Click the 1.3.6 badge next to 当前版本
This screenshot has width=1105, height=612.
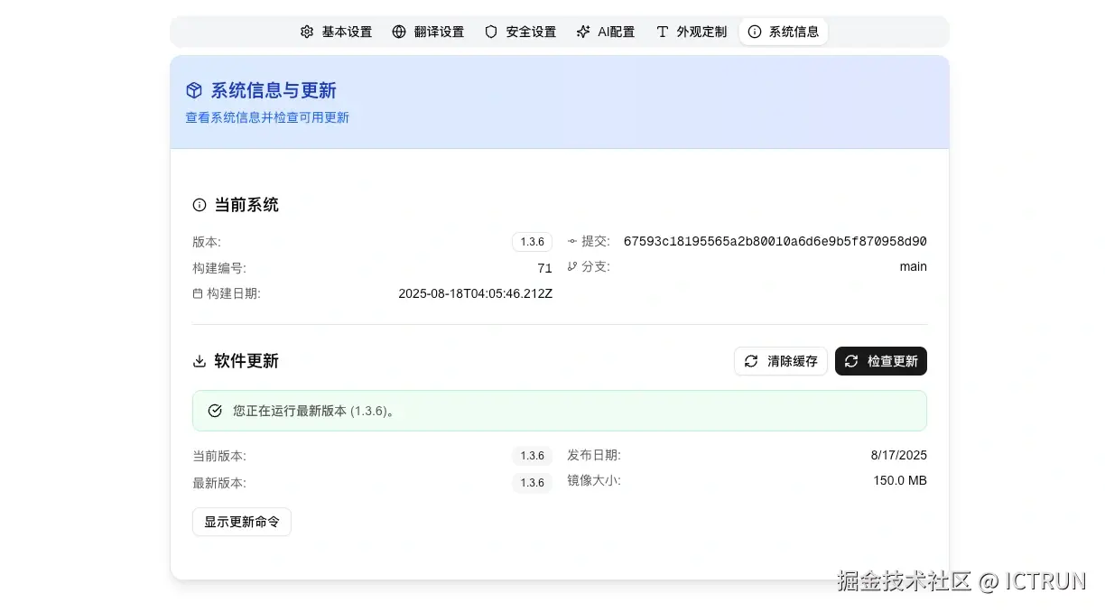click(x=532, y=456)
